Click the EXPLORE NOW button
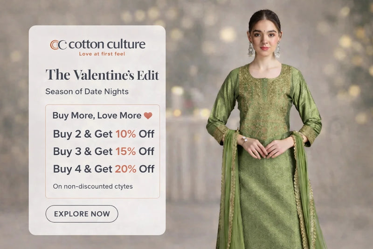 click(82, 214)
